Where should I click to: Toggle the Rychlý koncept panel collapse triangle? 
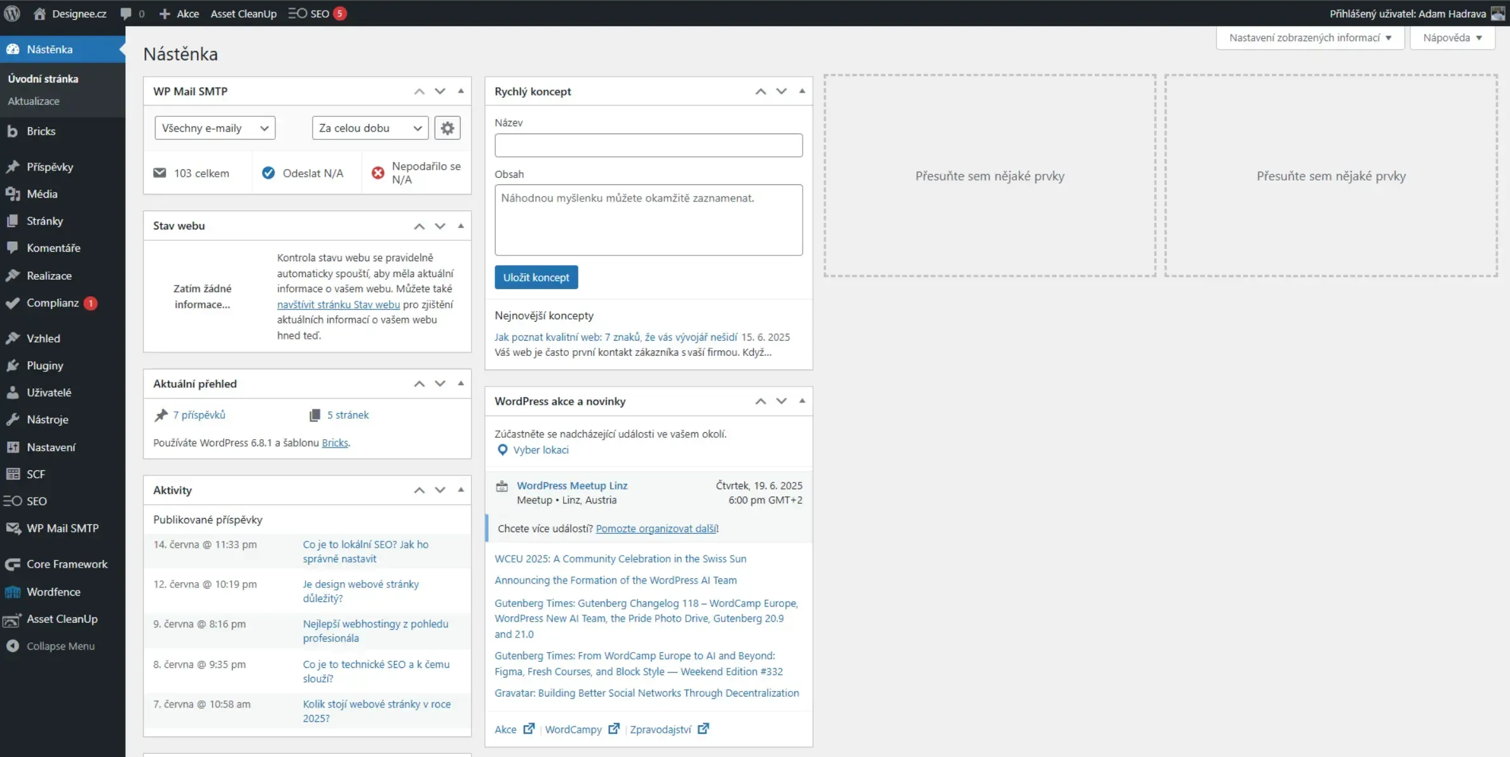point(802,91)
